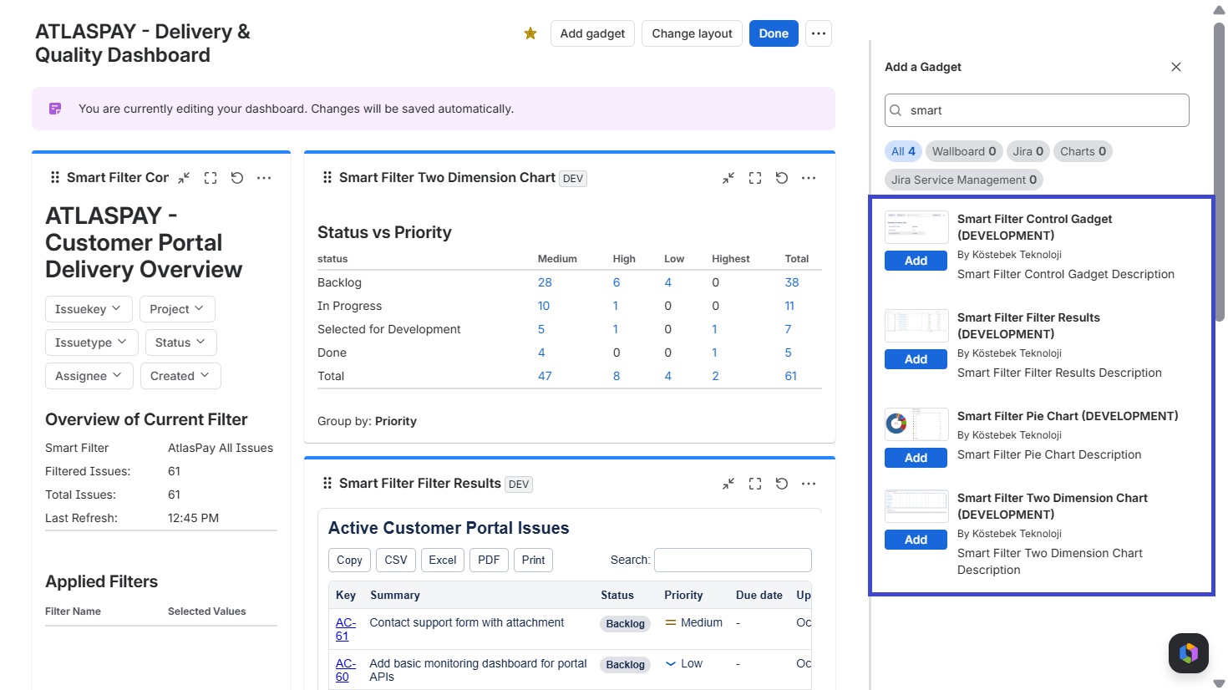
Task: Select the Charts 0 category tab
Action: click(x=1083, y=151)
